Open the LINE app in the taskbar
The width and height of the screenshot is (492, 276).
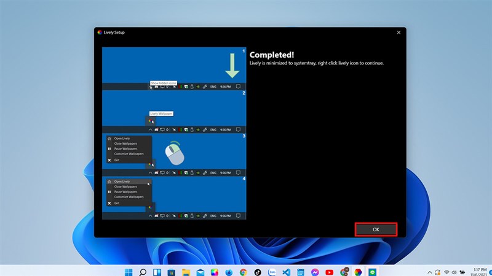point(372,271)
